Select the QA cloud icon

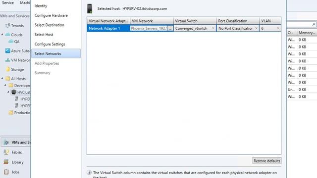coord(11,42)
